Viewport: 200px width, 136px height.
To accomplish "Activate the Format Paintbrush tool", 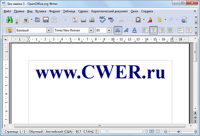I will [150, 20].
